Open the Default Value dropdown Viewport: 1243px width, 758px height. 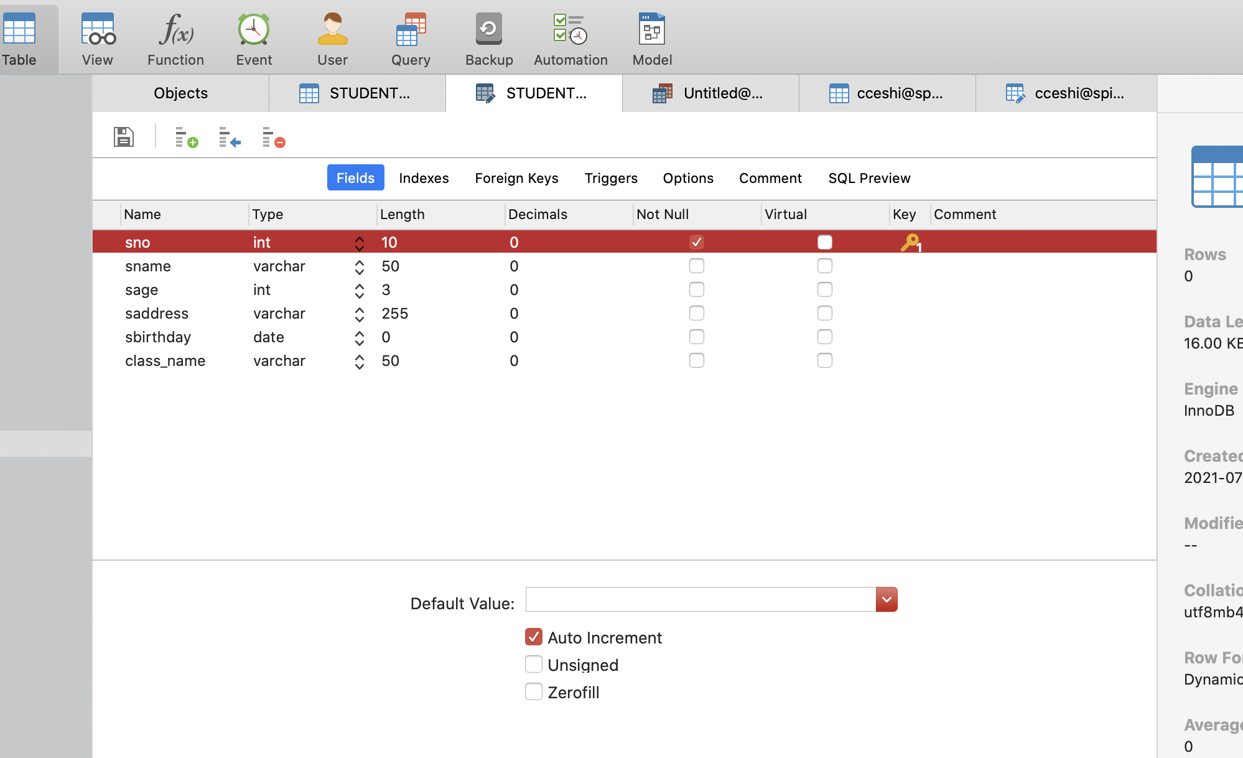tap(887, 599)
